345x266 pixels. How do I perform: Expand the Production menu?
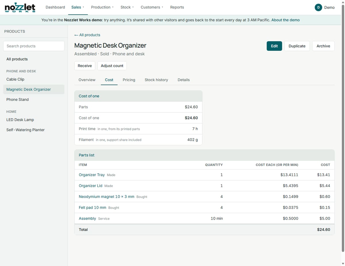pos(102,7)
